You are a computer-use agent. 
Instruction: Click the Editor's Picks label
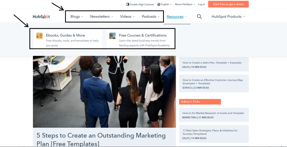[200, 102]
